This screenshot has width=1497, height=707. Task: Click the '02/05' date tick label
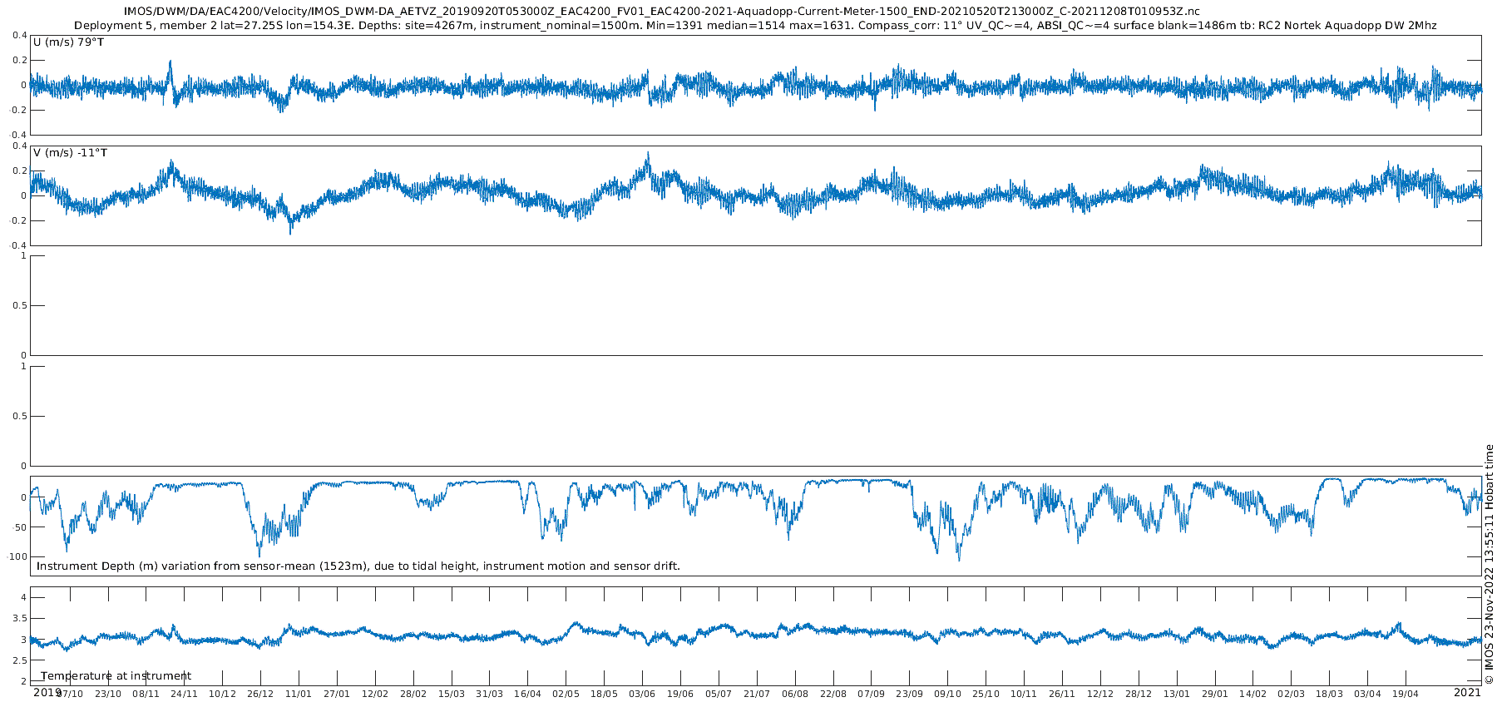(566, 694)
